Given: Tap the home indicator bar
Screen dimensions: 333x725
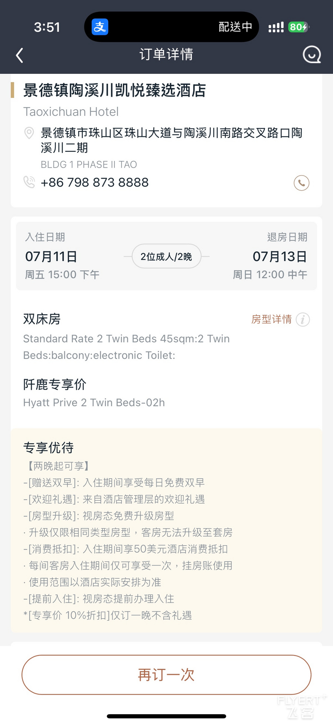Looking at the screenshot, I should [166, 716].
